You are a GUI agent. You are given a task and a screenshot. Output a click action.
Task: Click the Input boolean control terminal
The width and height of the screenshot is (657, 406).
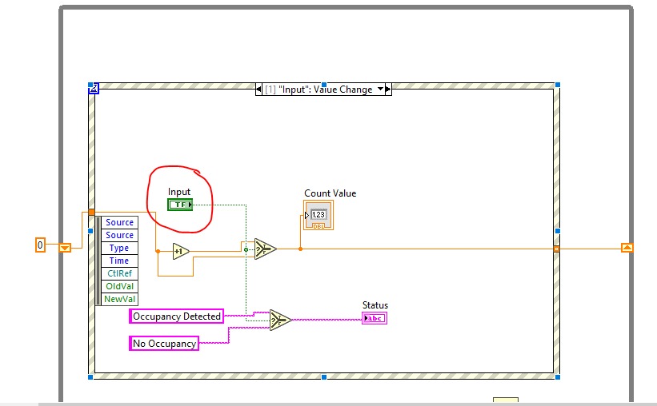(180, 205)
